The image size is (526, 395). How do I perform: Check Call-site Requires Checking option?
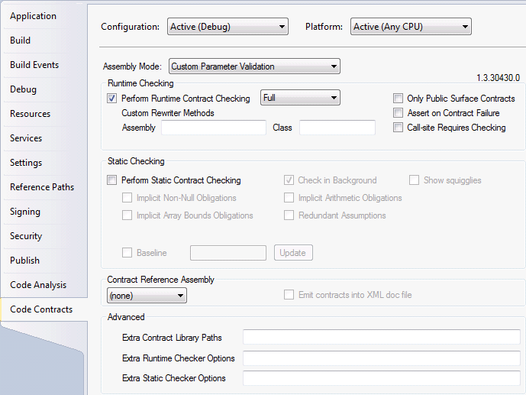tap(398, 128)
